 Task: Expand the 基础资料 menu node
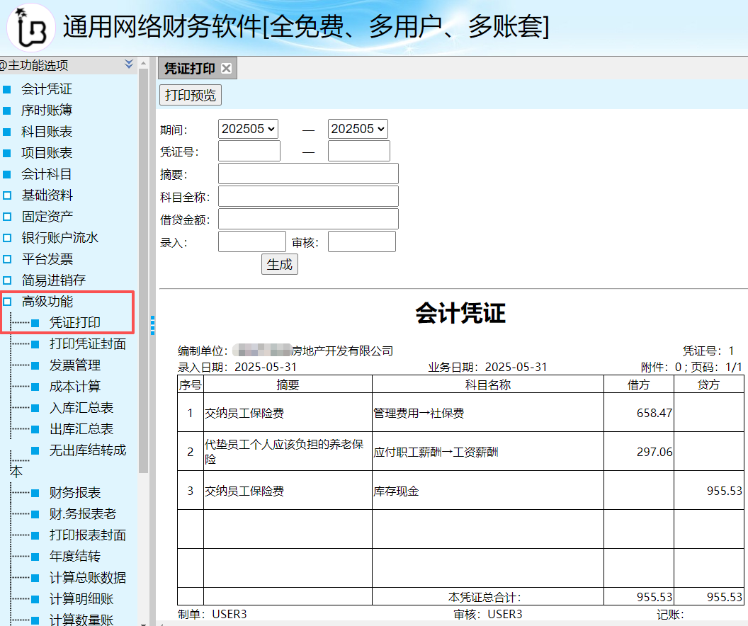pos(7,195)
